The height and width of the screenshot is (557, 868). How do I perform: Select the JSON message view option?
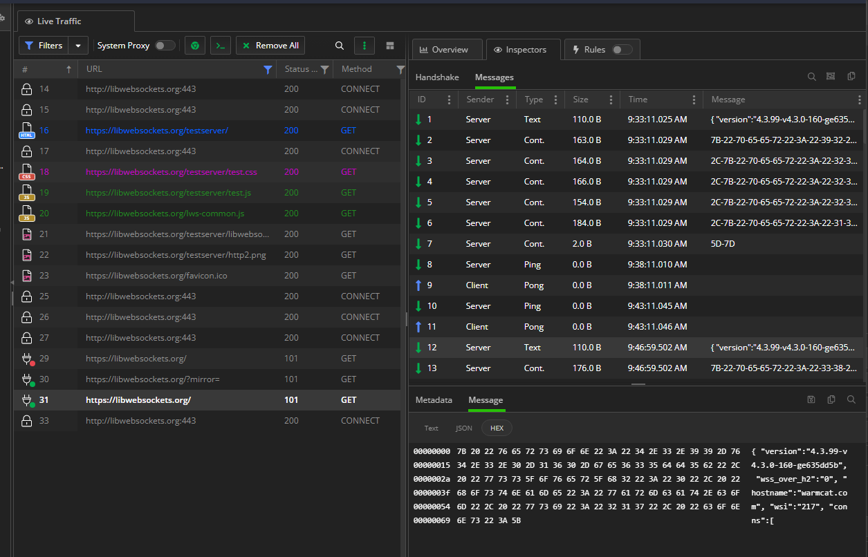(x=463, y=428)
